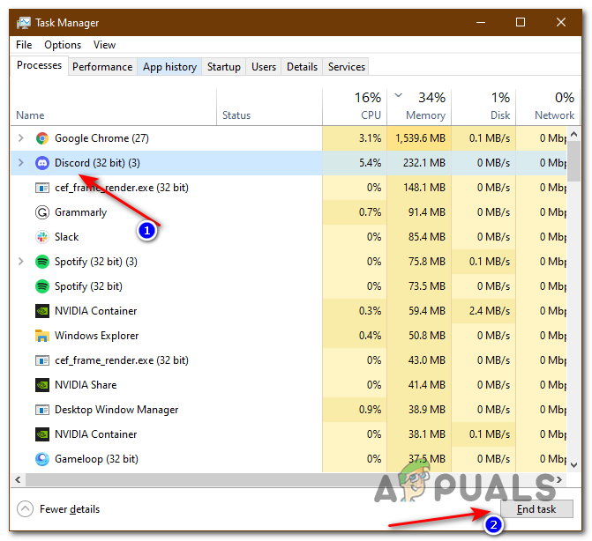Select the Processes tab
Image resolution: width=592 pixels, height=541 pixels.
click(40, 65)
